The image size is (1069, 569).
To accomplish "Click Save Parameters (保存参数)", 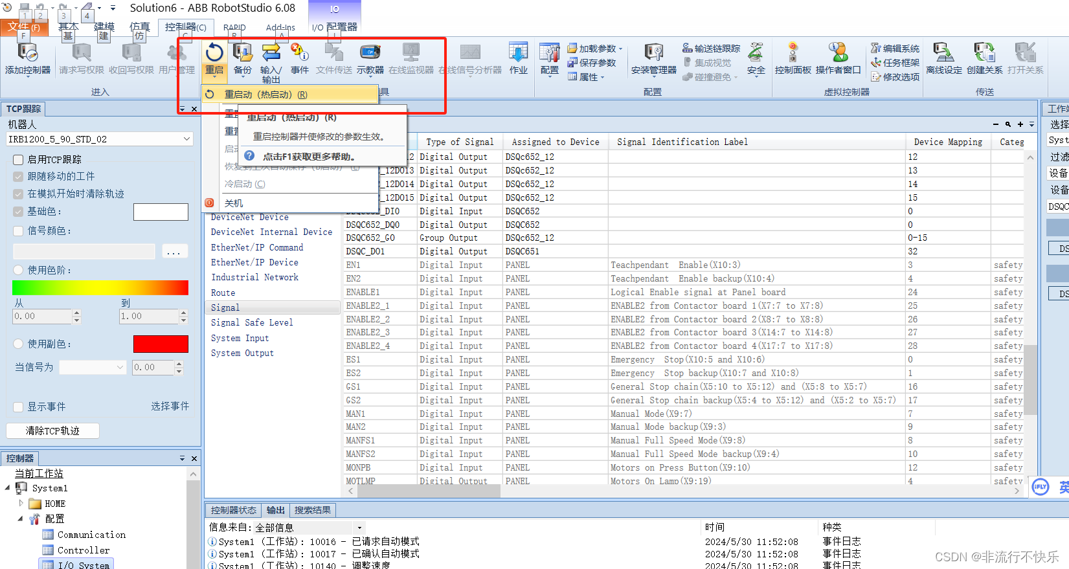I will tap(592, 63).
